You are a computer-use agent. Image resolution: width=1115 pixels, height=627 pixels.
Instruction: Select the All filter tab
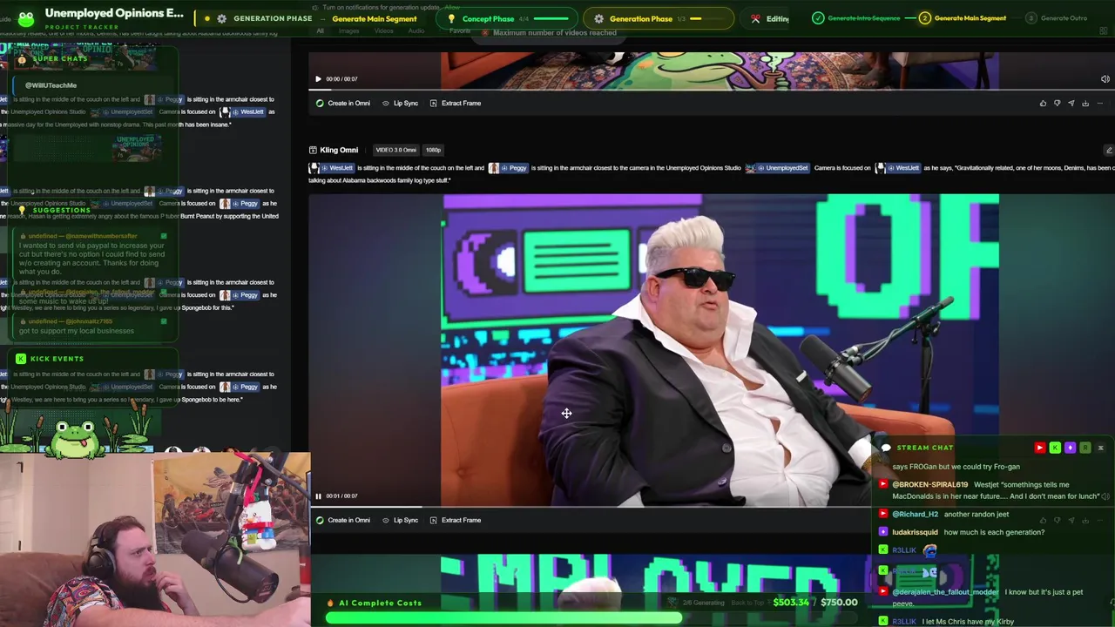pyautogui.click(x=320, y=31)
